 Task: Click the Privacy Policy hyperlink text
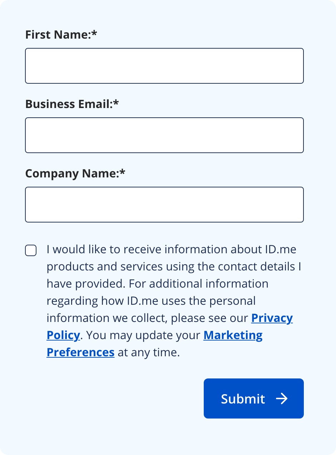coord(272,318)
